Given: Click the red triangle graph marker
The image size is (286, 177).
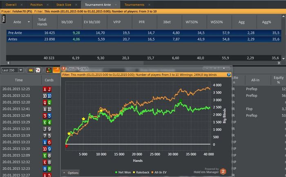Looking at the screenshot, I should (x=67, y=146).
